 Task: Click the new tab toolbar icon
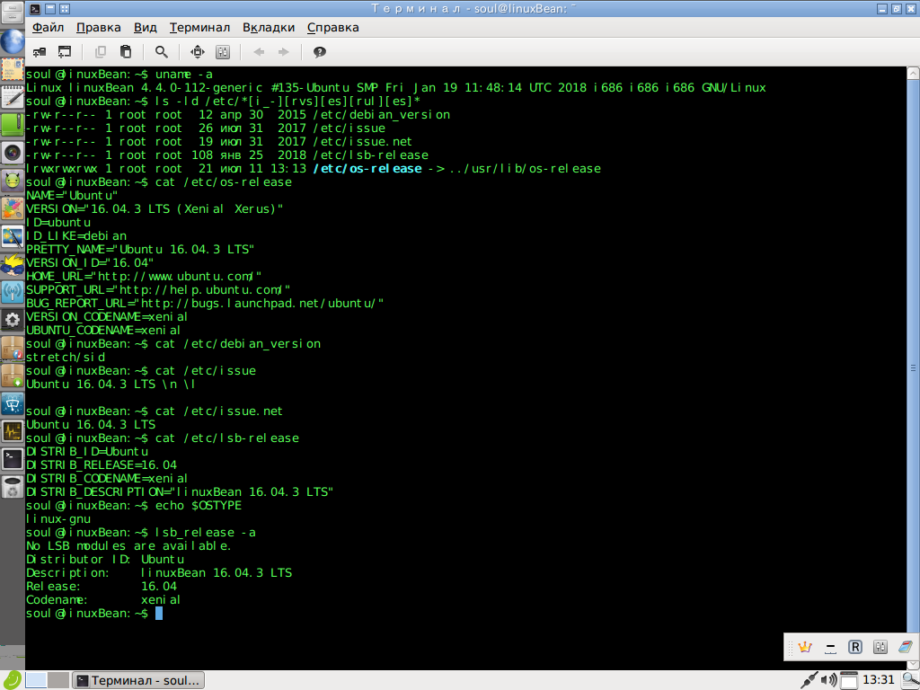click(40, 52)
